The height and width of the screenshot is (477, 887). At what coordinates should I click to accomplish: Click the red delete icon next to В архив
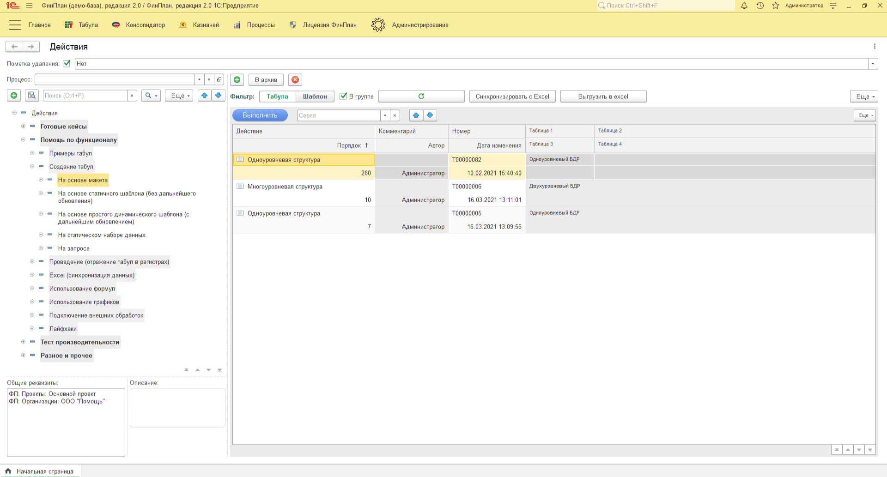click(295, 79)
